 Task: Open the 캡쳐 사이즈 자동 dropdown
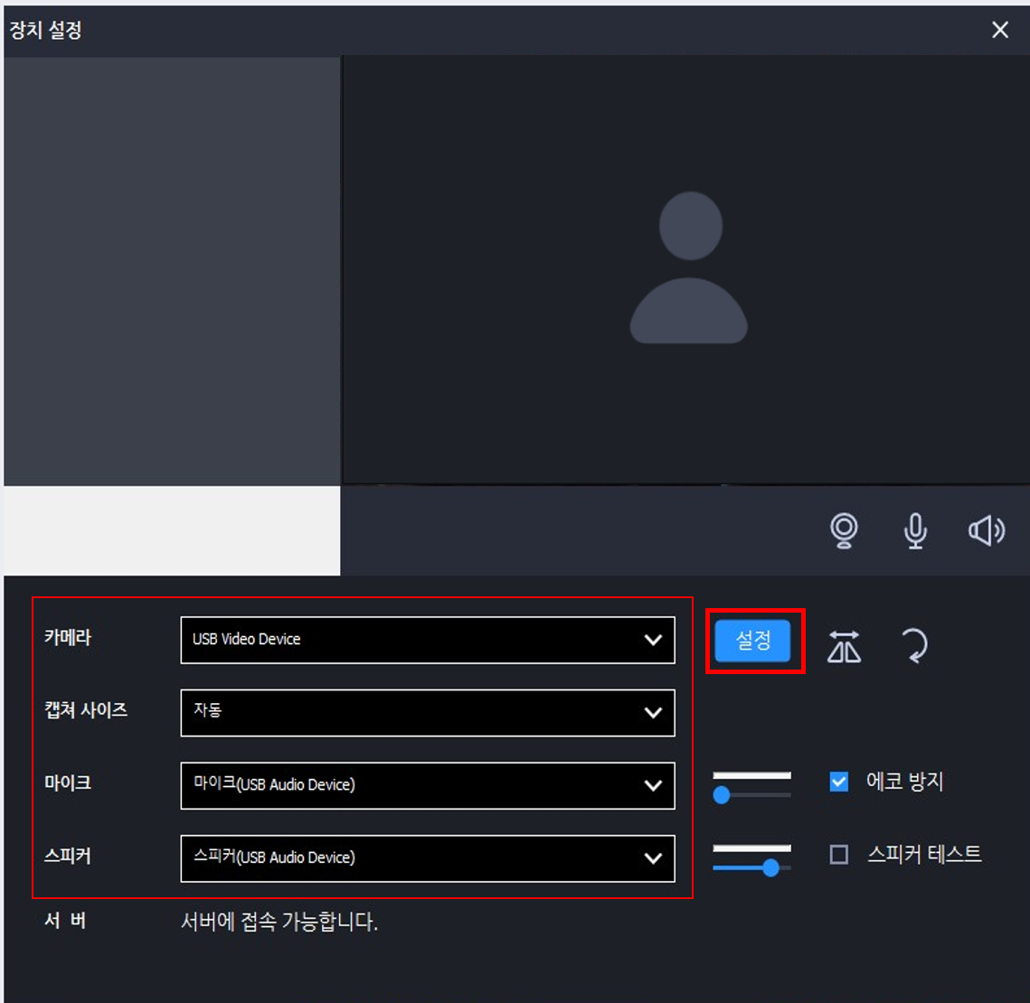tap(428, 713)
